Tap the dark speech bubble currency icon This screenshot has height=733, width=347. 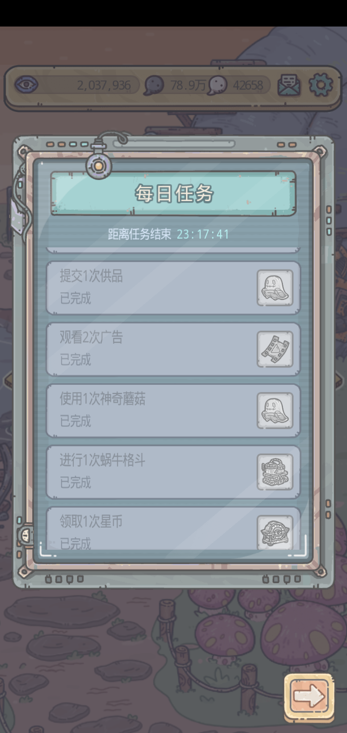coord(154,86)
